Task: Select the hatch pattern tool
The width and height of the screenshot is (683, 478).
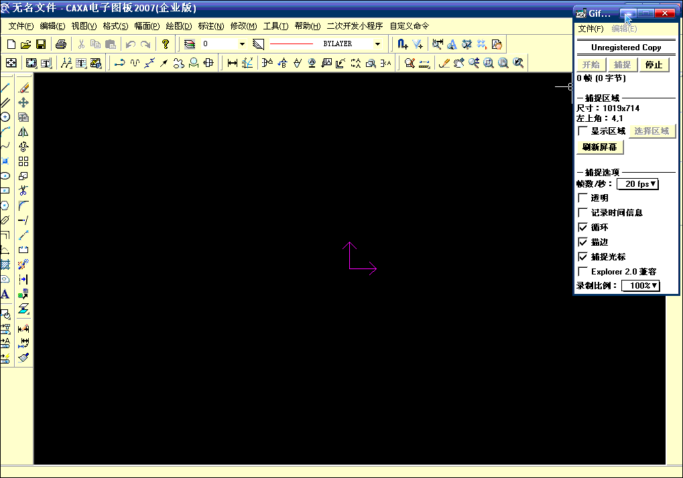Action: [x=5, y=264]
